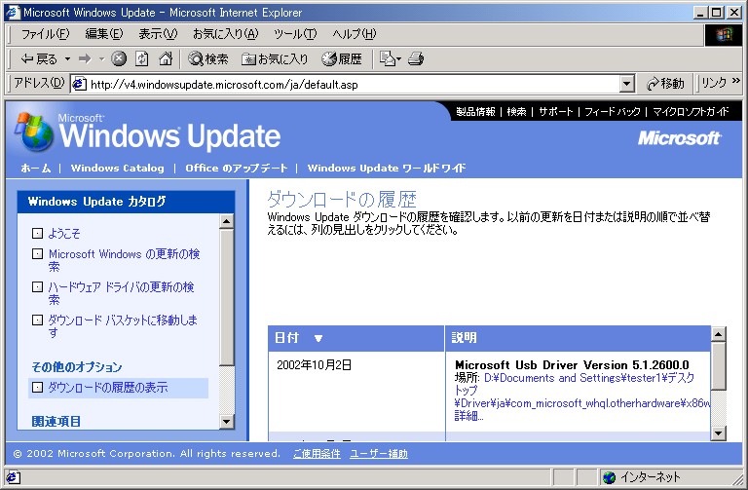Click the Go (移動) button

coord(665,84)
